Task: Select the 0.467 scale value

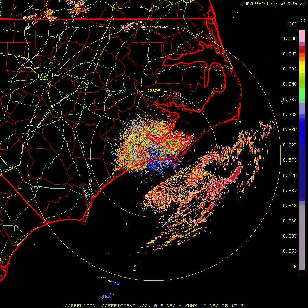Action: click(x=290, y=191)
